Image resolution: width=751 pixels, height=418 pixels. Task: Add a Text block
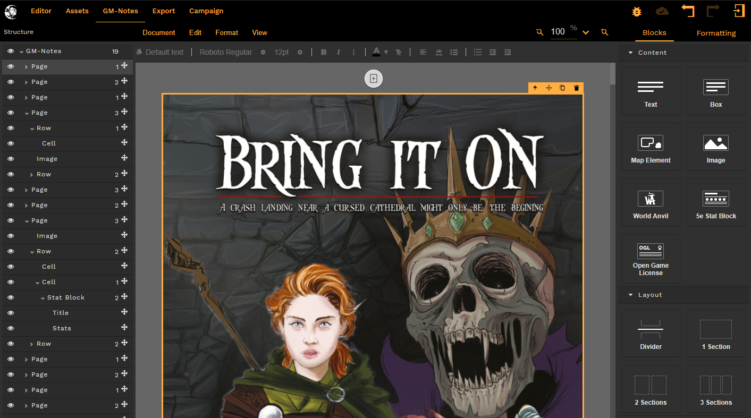(651, 91)
